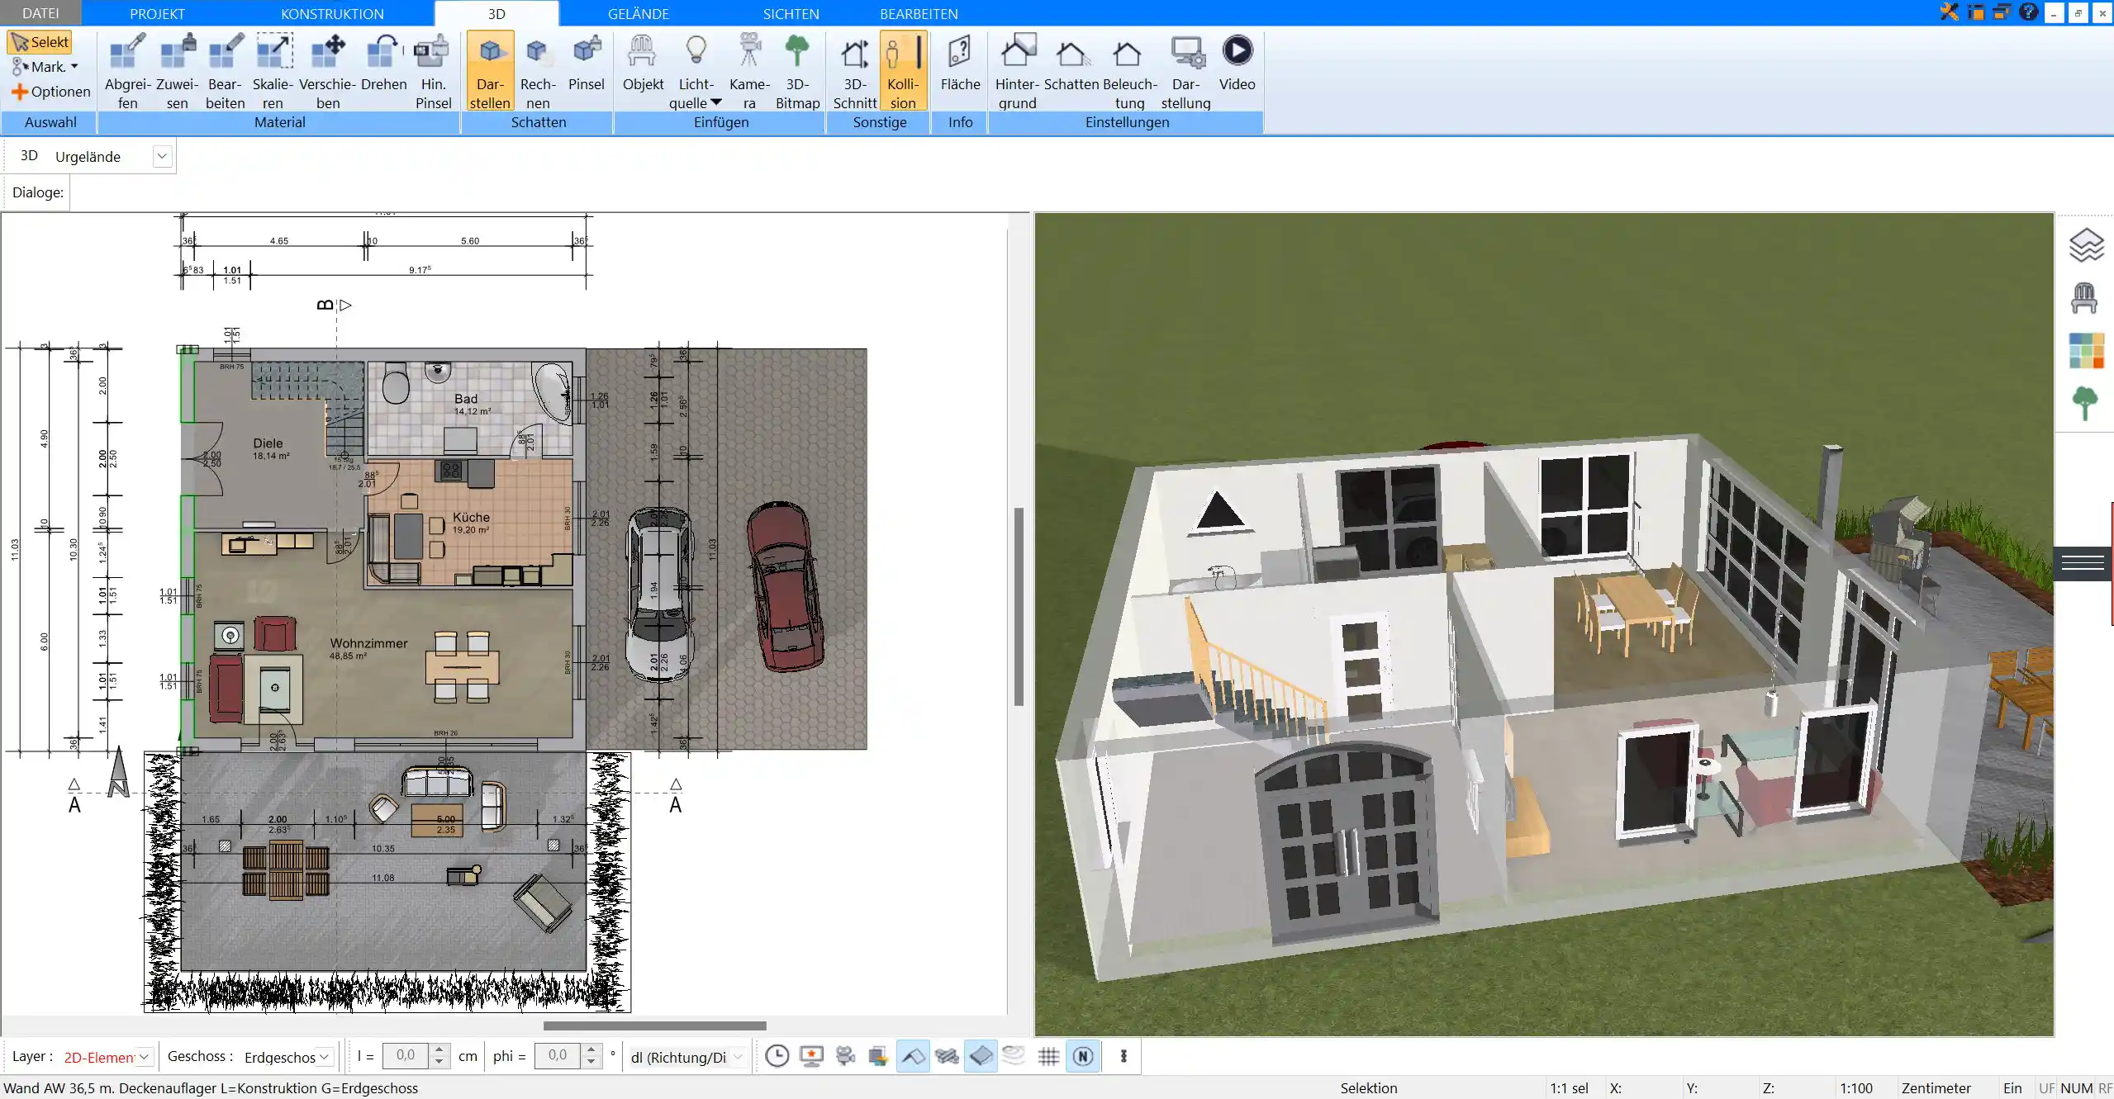2114x1099 pixels.
Task: Toggle Kollision mode
Action: 903,71
